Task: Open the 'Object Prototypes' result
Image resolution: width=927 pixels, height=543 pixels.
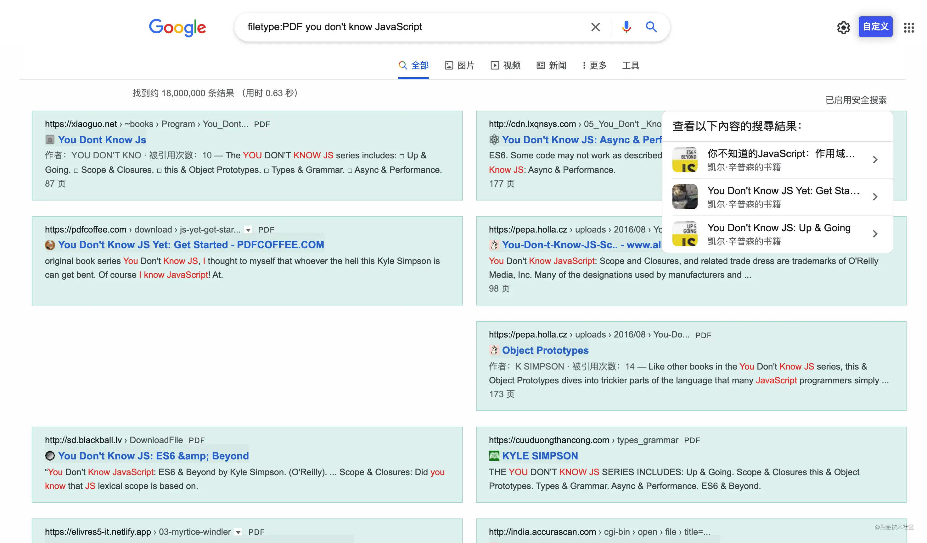Action: tap(545, 350)
